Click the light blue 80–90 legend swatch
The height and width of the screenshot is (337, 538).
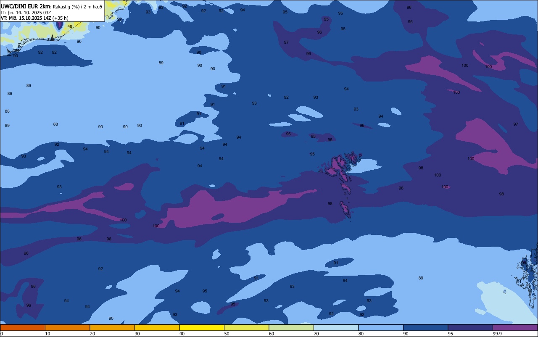click(381, 327)
